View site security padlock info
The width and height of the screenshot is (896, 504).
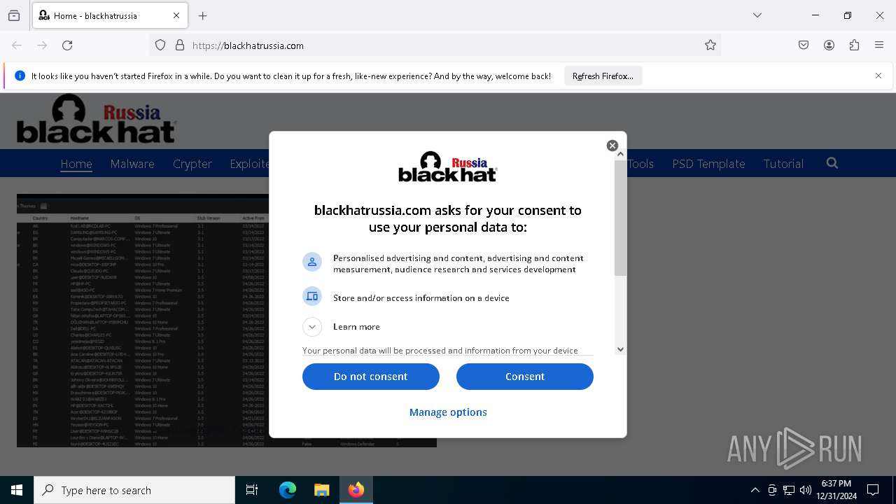180,45
